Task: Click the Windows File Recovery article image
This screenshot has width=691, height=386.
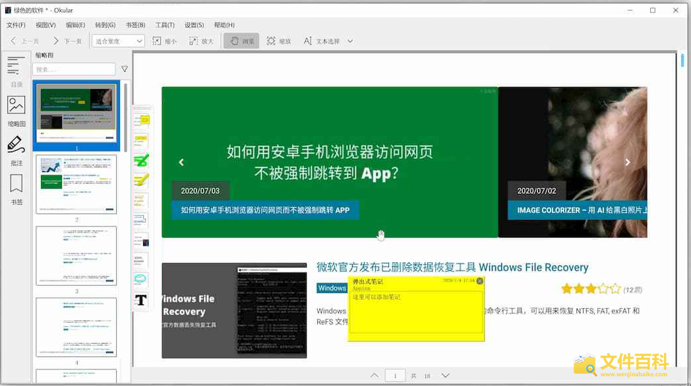Action: pos(234,310)
